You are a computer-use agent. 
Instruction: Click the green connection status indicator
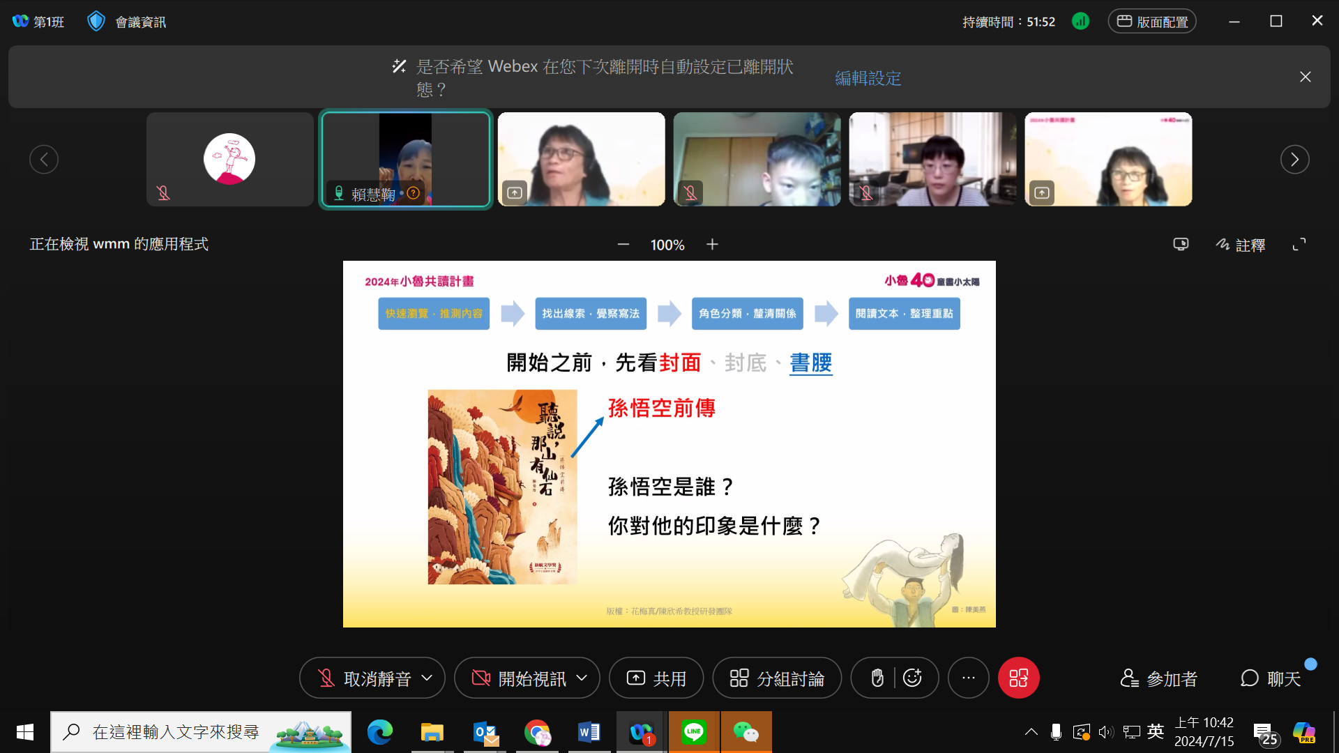pyautogui.click(x=1080, y=22)
